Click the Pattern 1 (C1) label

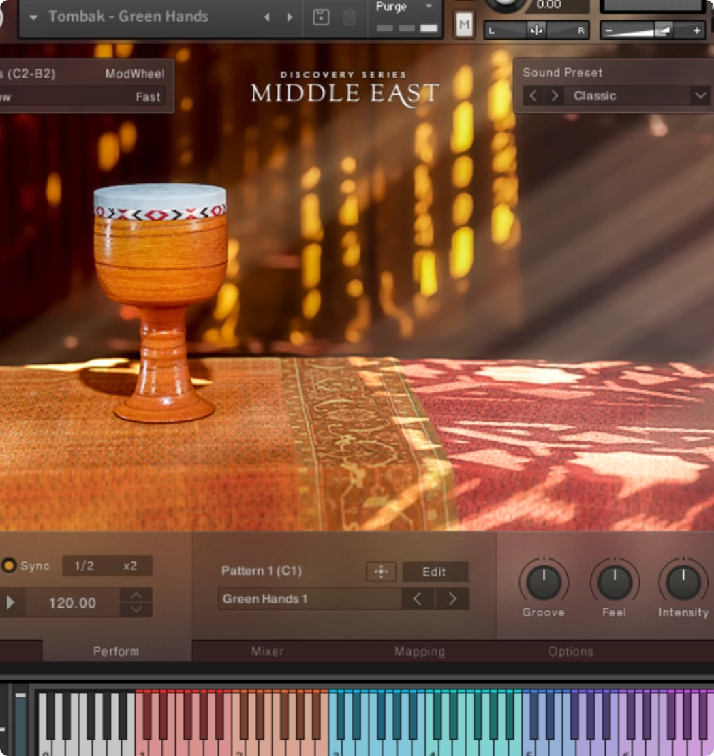coord(262,571)
